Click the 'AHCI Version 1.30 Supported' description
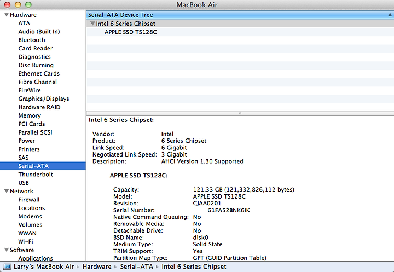The height and width of the screenshot is (272, 394). pyautogui.click(x=202, y=161)
